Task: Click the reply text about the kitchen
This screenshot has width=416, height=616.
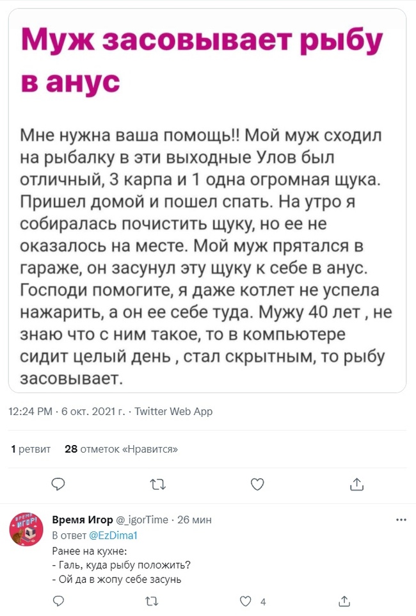Action: pyautogui.click(x=120, y=565)
